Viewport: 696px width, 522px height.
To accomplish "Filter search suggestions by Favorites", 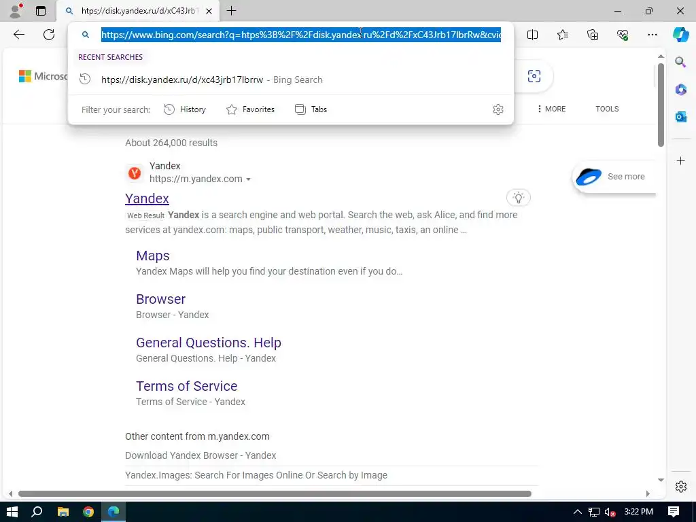I will 250,109.
